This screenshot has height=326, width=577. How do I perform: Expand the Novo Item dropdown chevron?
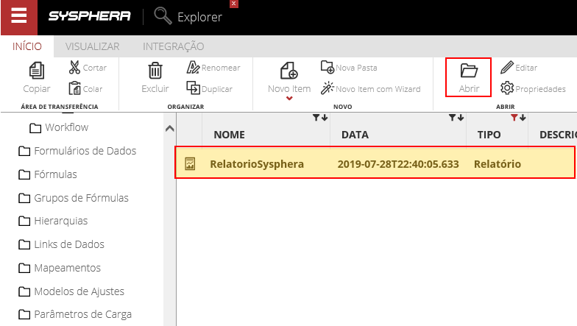[290, 99]
